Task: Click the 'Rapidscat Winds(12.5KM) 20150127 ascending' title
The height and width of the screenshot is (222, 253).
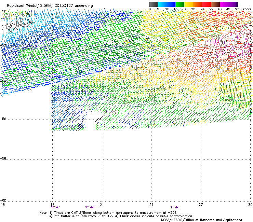Action: (x=50, y=6)
